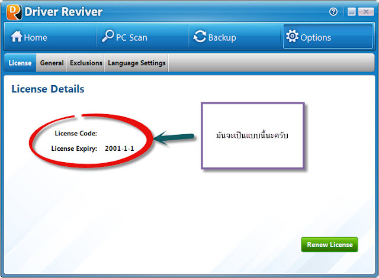
Task: Click the License Code label
Action: pos(76,133)
